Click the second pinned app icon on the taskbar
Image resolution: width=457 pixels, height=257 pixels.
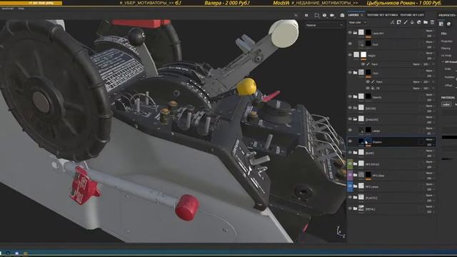pyautogui.click(x=17, y=253)
